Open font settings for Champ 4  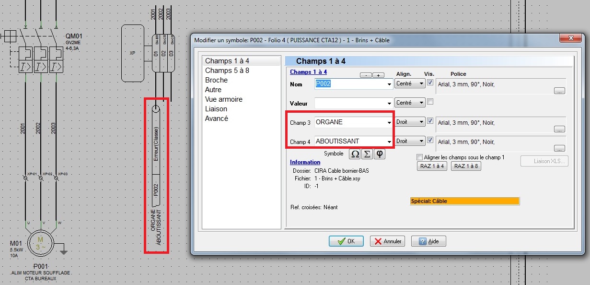[559, 148]
